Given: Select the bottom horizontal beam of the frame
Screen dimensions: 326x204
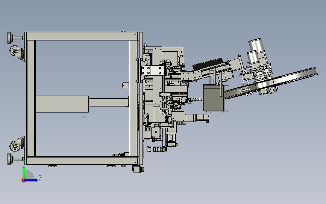Looking at the screenshot, I should tap(82, 160).
